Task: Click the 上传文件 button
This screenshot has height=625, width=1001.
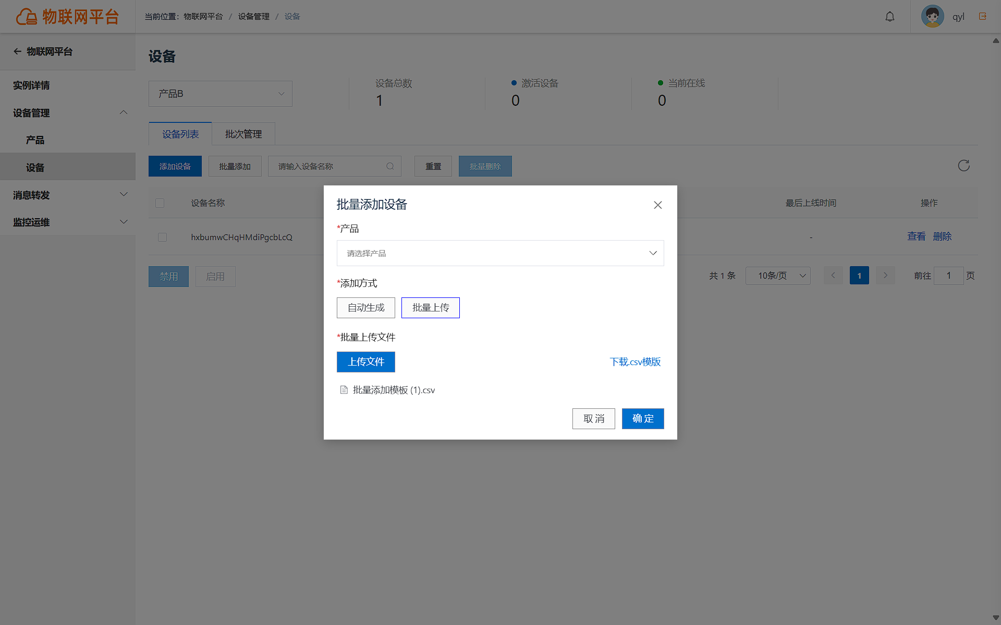Action: [366, 362]
